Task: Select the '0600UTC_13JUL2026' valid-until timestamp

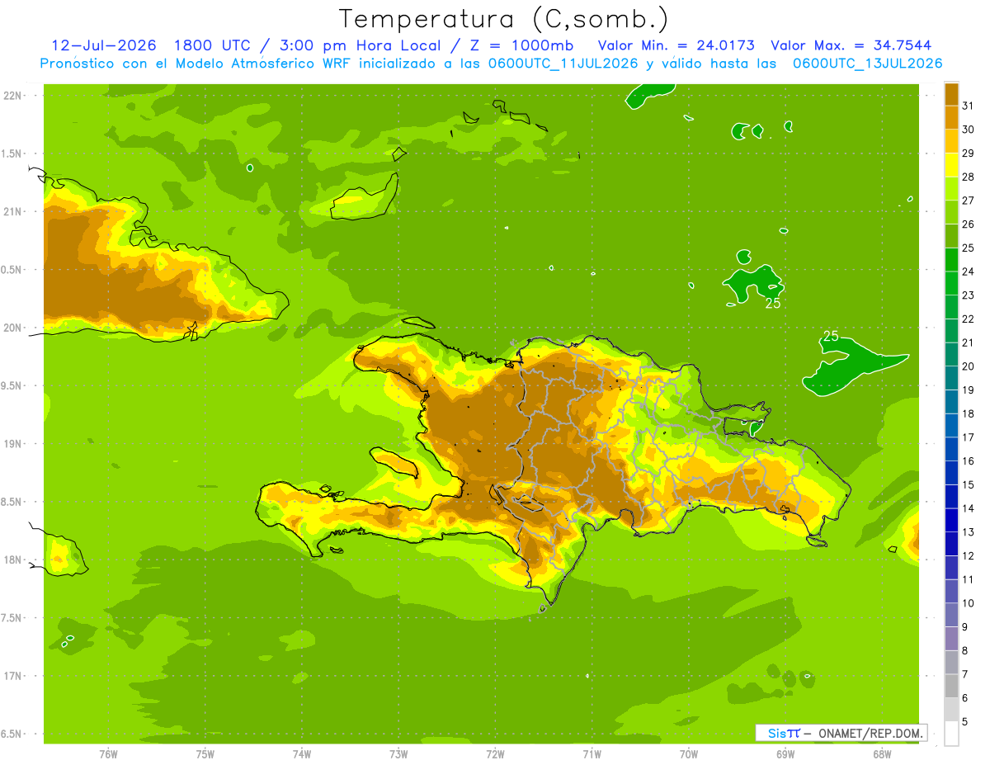Action: click(869, 63)
